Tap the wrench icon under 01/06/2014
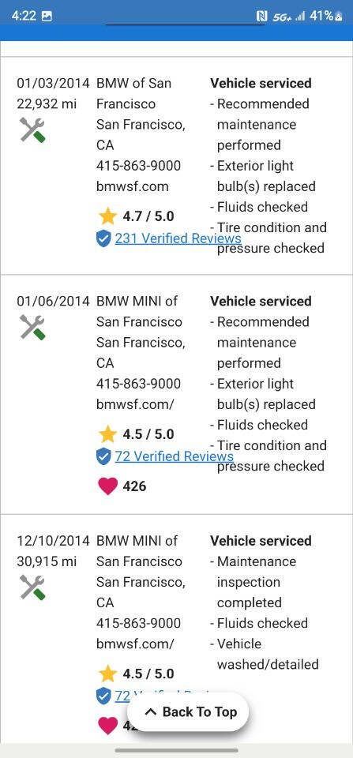 click(32, 327)
